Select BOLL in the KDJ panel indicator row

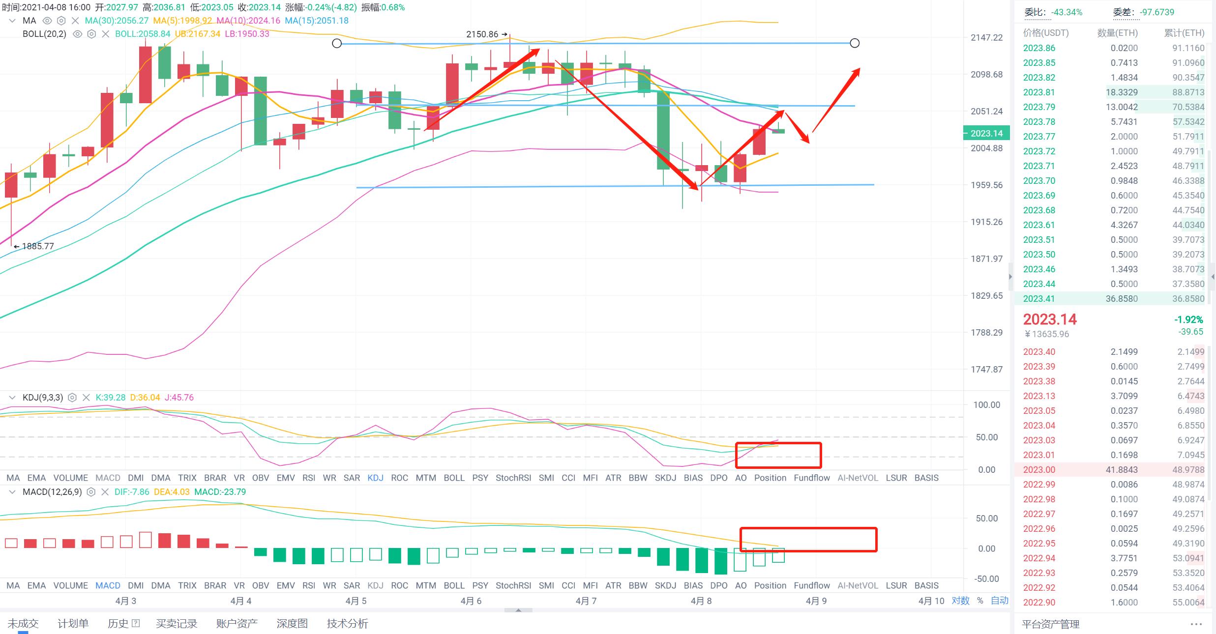[x=454, y=478]
